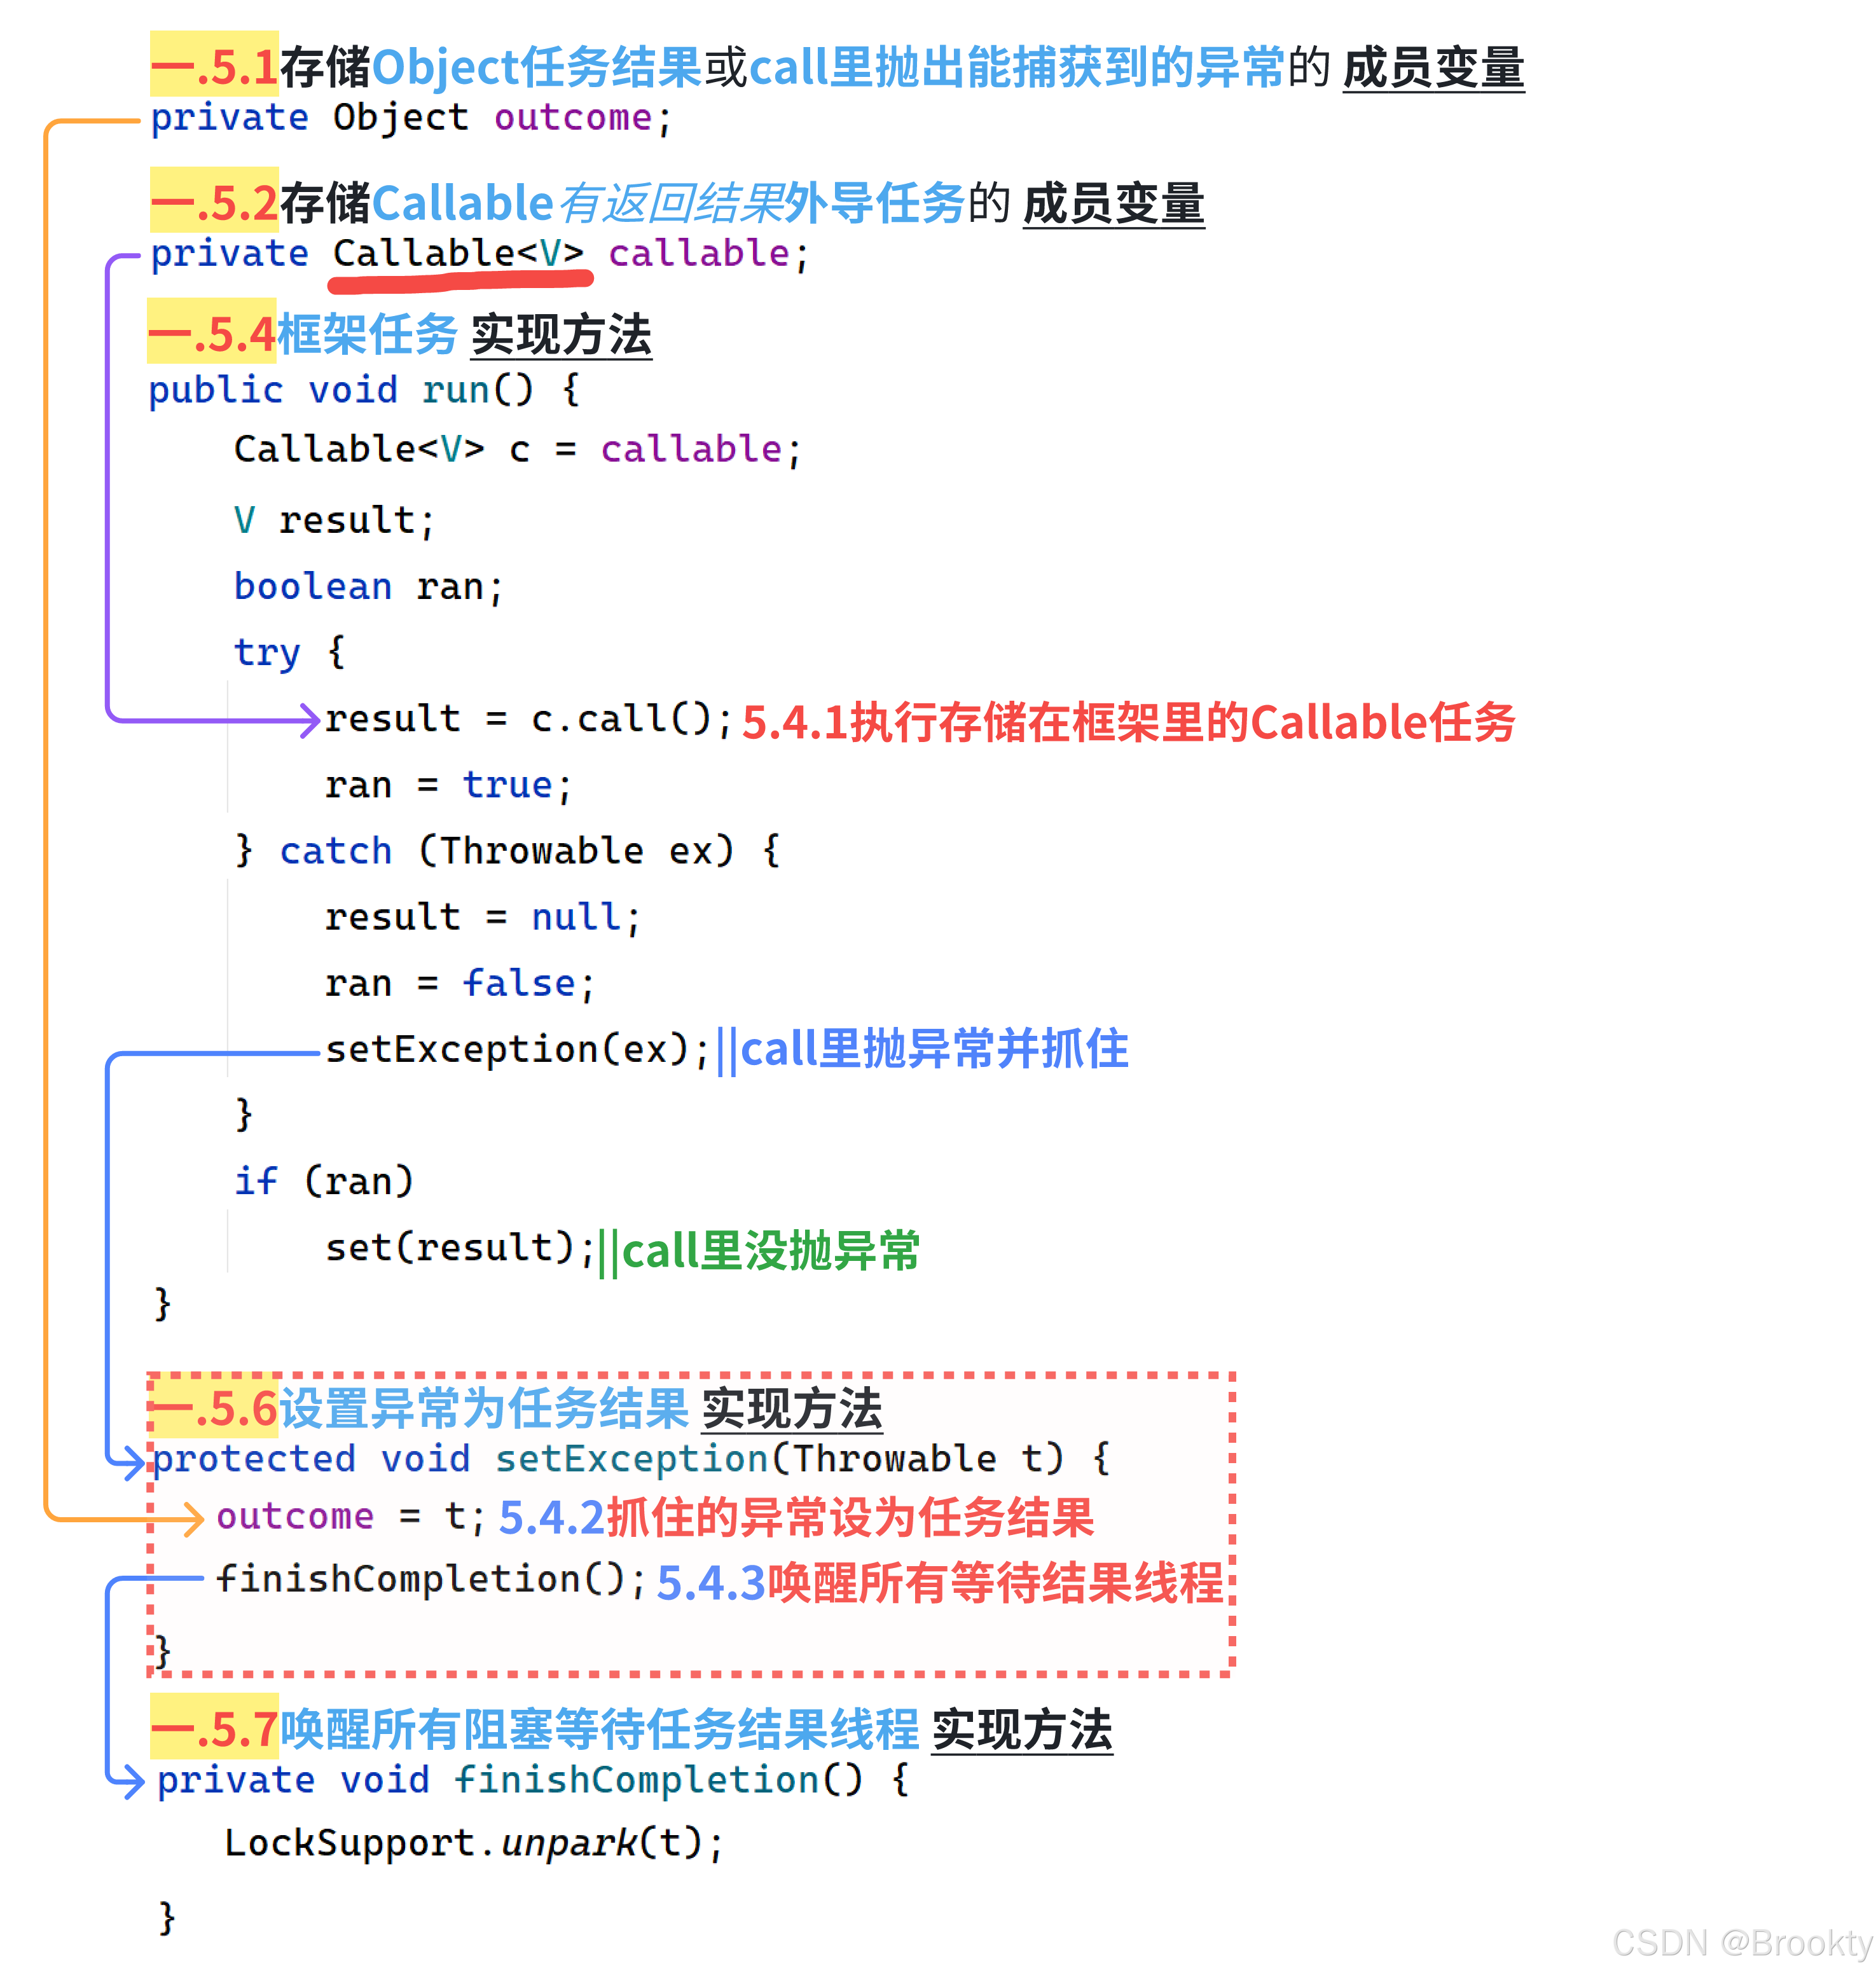Click the blue arrowhead pointing at protected void setException
The image size is (1876, 1975).
(133, 1462)
